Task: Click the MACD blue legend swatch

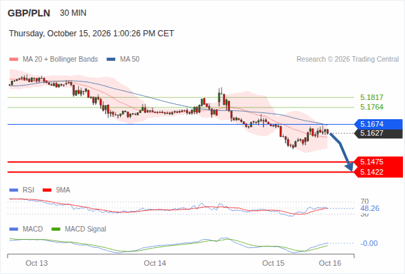Action: pyautogui.click(x=14, y=229)
